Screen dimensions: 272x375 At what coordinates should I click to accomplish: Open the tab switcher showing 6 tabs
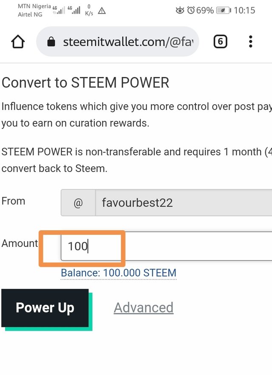(220, 42)
